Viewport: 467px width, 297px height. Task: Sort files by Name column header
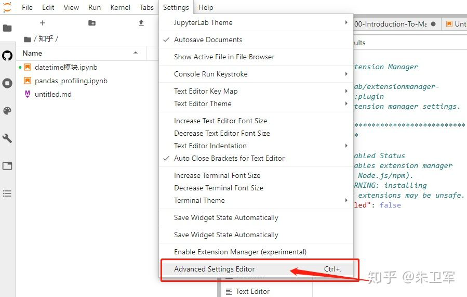(32, 53)
